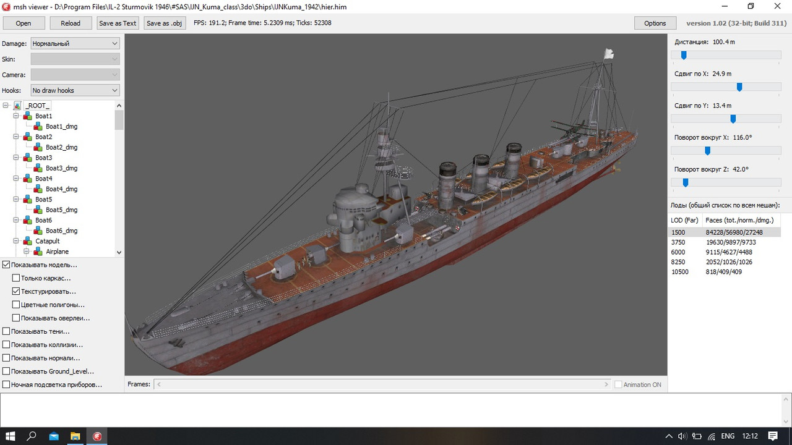Viewport: 792px width, 445px height.
Task: Uncheck 'Текстурировать...' checkbox
Action: point(16,291)
